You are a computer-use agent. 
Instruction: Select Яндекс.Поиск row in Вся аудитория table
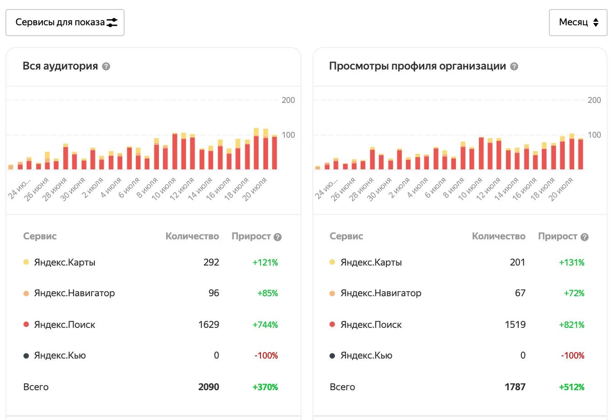coord(151,325)
